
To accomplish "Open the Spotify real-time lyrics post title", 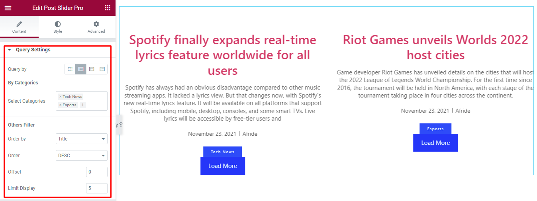I will tap(223, 55).
